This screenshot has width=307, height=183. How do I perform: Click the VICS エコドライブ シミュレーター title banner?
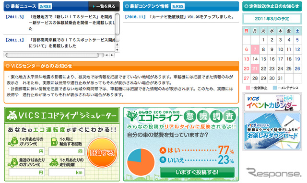(62, 115)
